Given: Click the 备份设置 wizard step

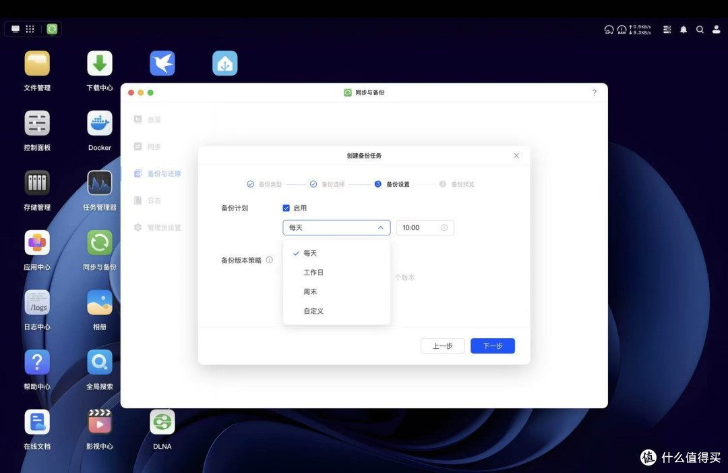Looking at the screenshot, I should point(392,184).
